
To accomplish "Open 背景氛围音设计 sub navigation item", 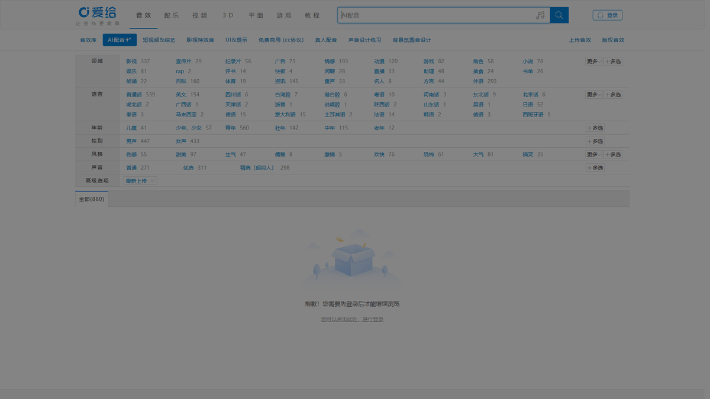I will 412,40.
